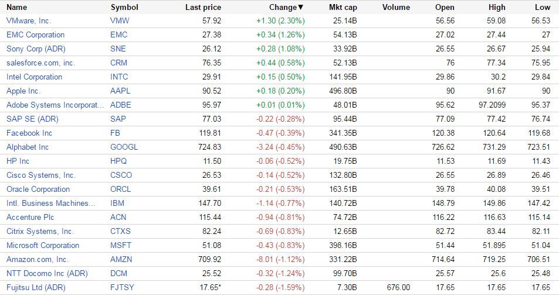Sort table by Change column header
The image size is (559, 296).
point(286,8)
